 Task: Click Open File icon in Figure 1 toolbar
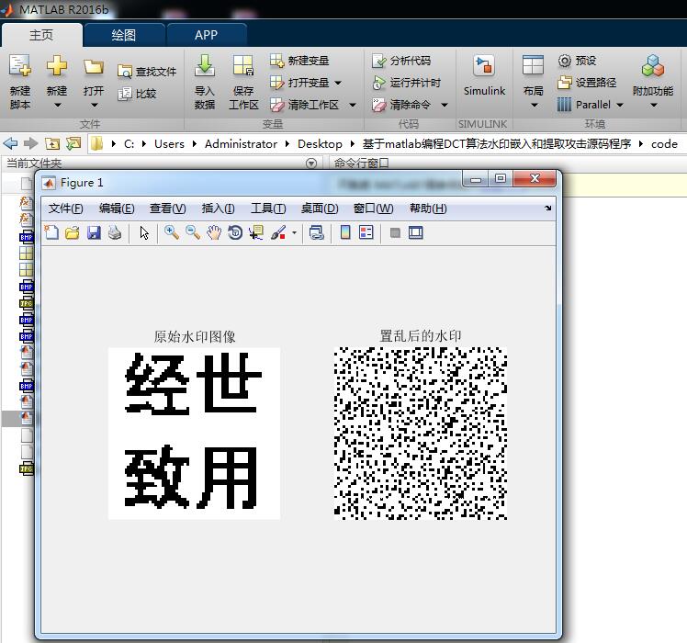click(x=73, y=232)
